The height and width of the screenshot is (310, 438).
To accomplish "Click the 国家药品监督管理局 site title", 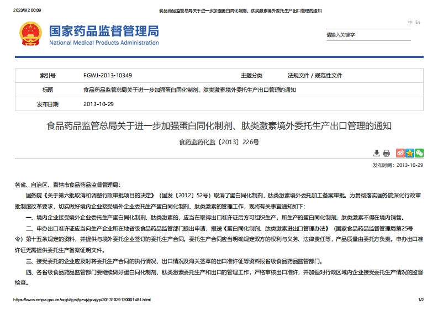I will [x=104, y=30].
